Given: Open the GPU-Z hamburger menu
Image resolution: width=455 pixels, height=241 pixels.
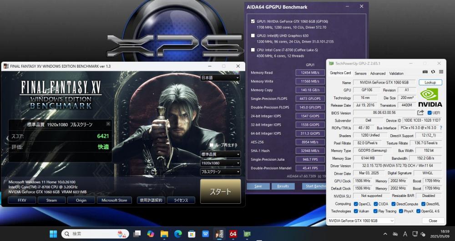Looking at the screenshot, I should (x=441, y=71).
